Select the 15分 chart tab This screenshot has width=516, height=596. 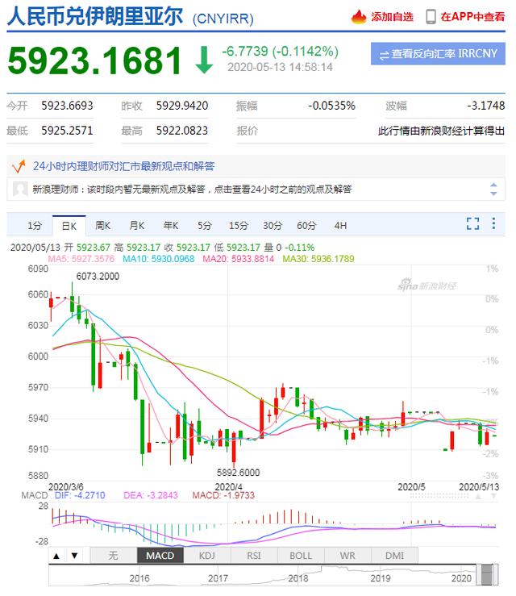238,226
